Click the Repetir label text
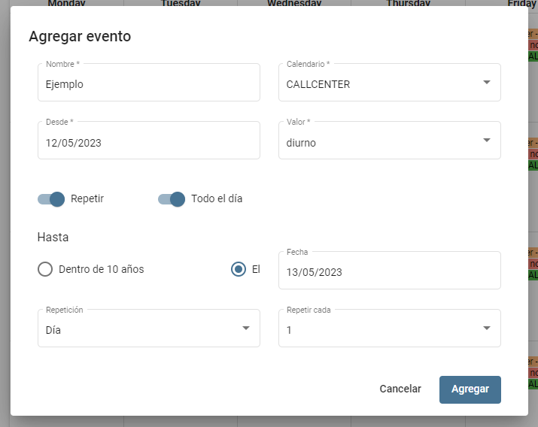Screen dimensions: 538x427 tap(87, 198)
